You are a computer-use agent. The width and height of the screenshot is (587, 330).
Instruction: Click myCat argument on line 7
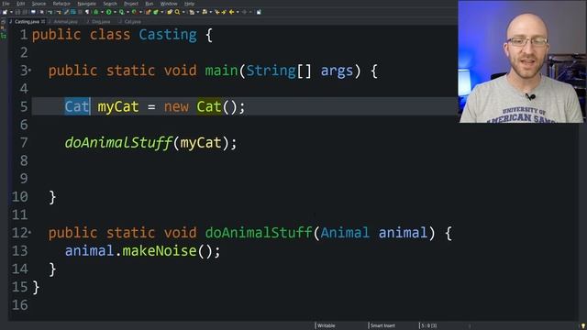(201, 143)
